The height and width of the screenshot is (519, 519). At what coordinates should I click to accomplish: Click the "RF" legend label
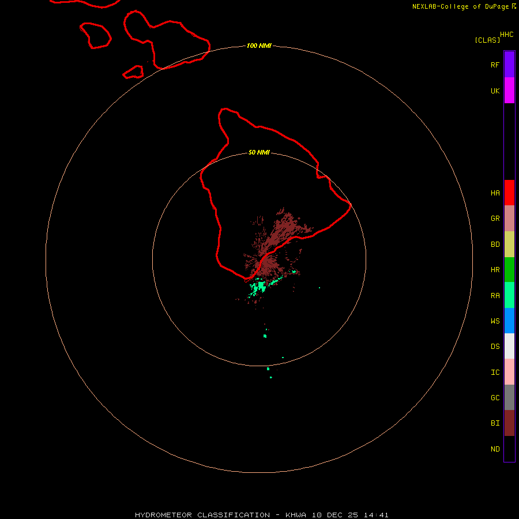point(495,65)
